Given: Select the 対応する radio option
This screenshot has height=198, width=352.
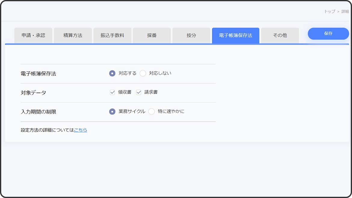Looking at the screenshot, I should 112,73.
